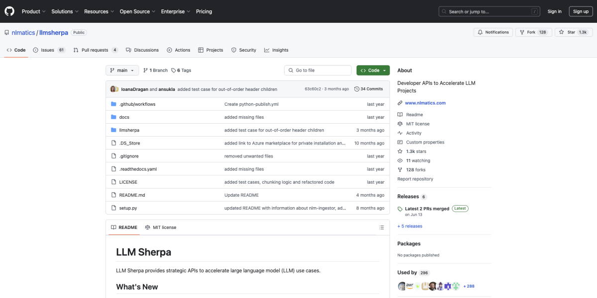Click the Sign up button
Viewport: 597px width, 298px height.
coord(581,11)
